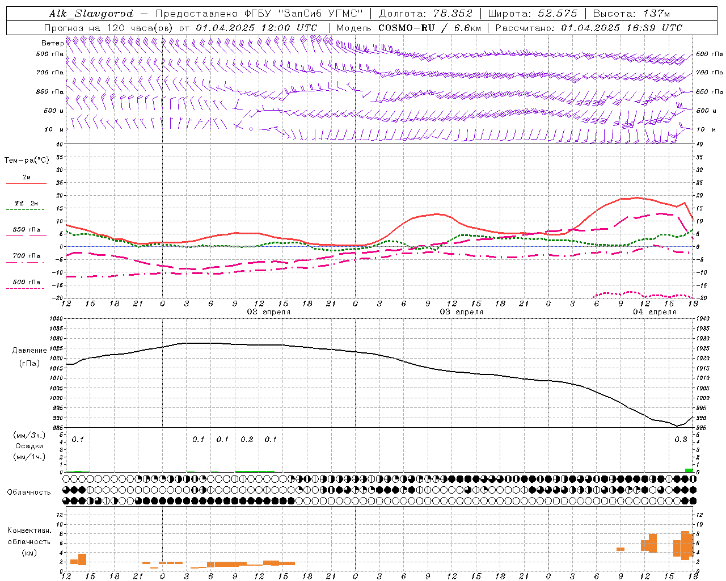
Task: Click the '(мм/1ч.)' precipitation unit label
Action: tap(29, 457)
